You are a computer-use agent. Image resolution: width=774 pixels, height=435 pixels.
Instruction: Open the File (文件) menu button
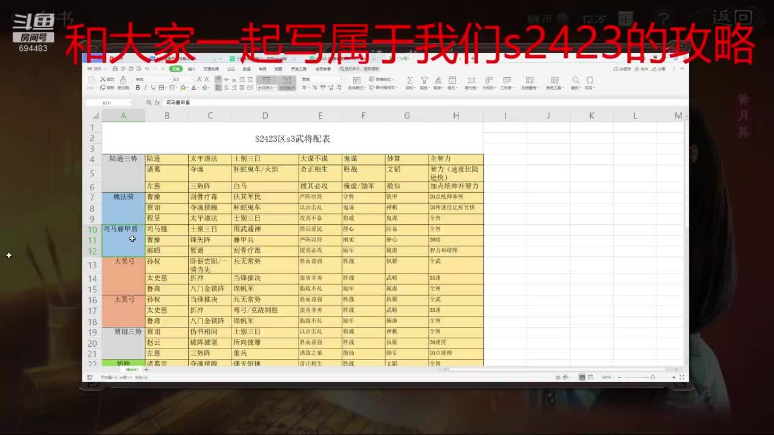pyautogui.click(x=97, y=69)
